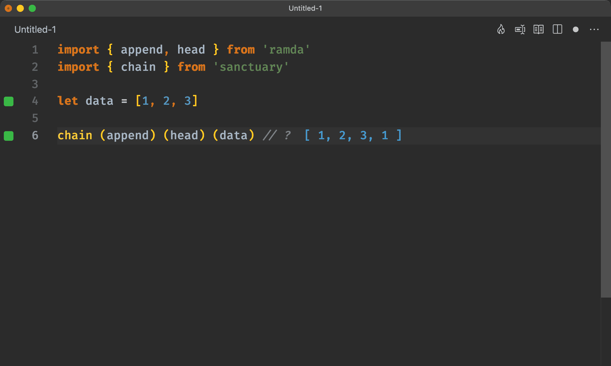Click the side-by-side panels icon
This screenshot has width=611, height=366.
(557, 29)
